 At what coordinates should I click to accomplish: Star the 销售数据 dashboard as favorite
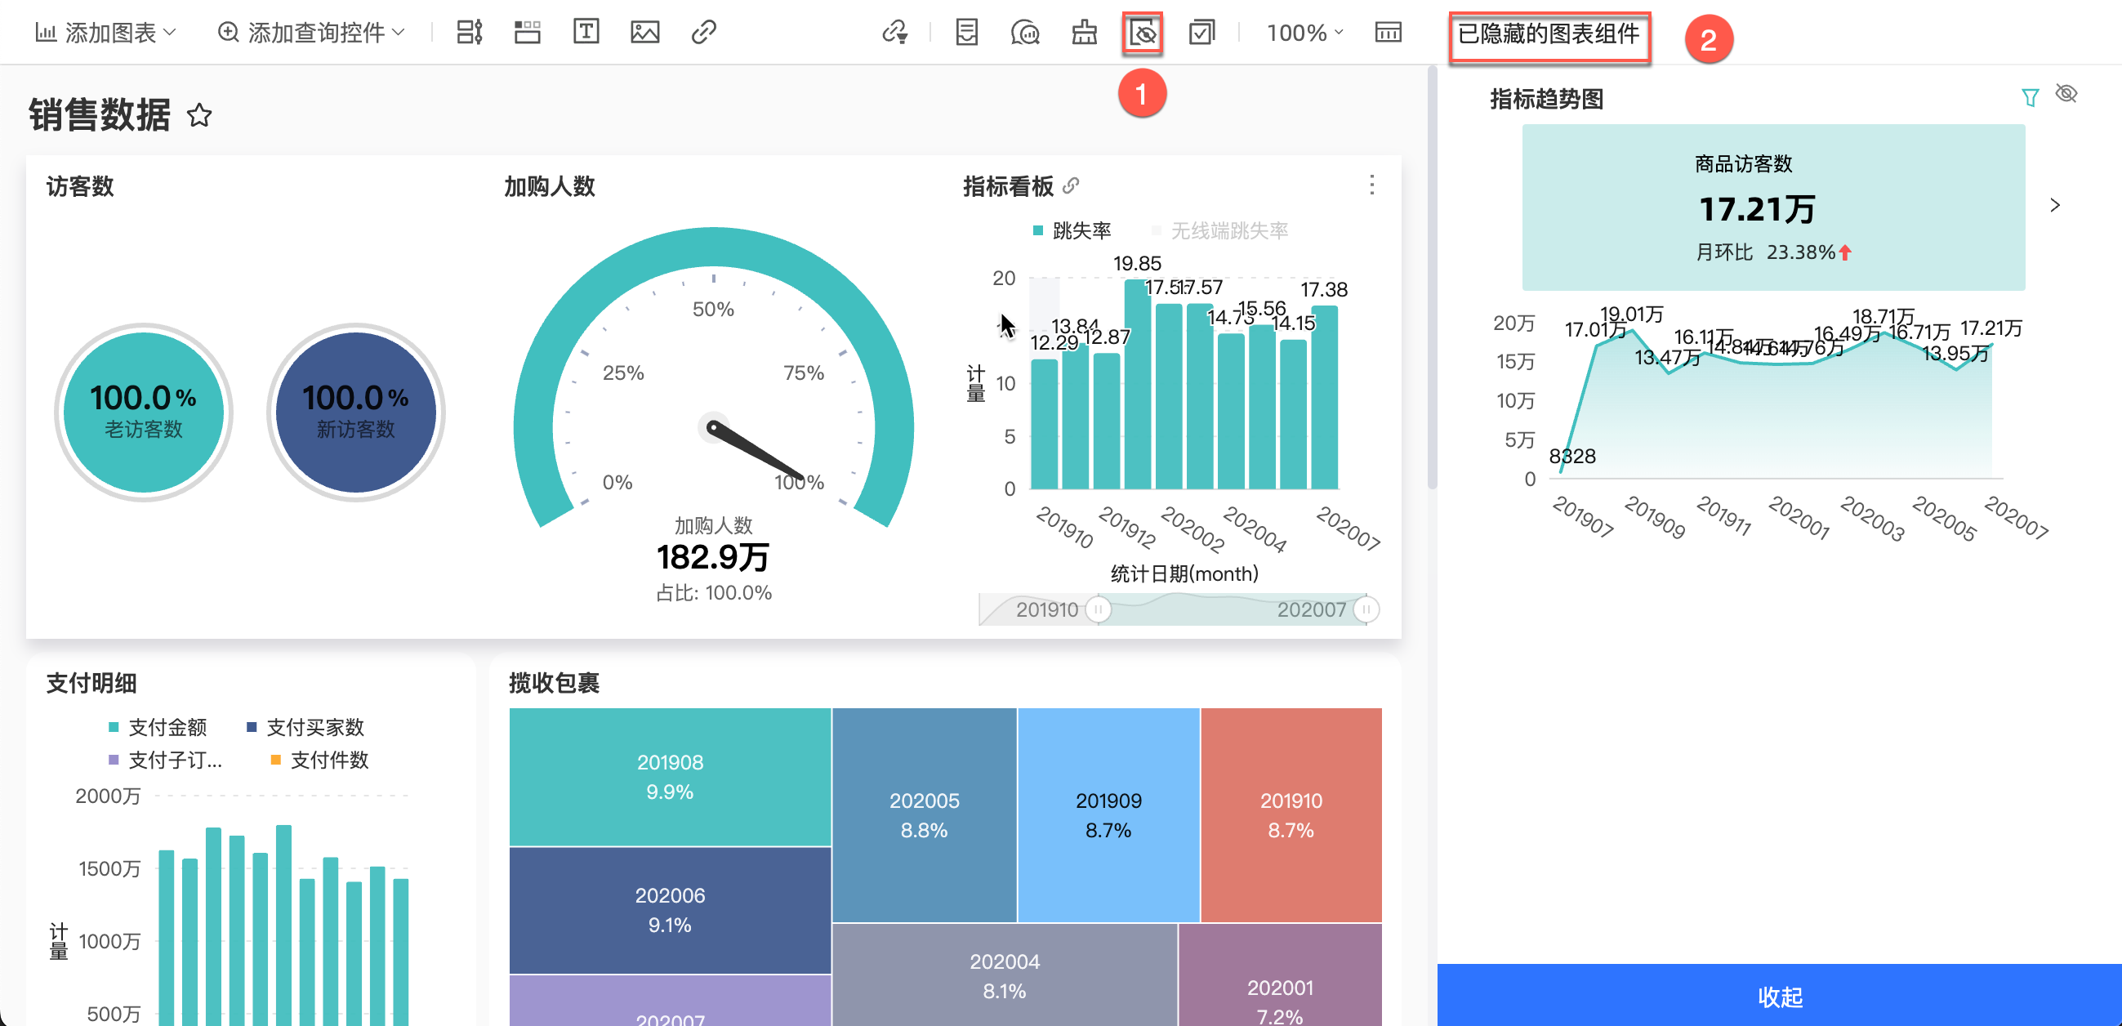pos(199,115)
